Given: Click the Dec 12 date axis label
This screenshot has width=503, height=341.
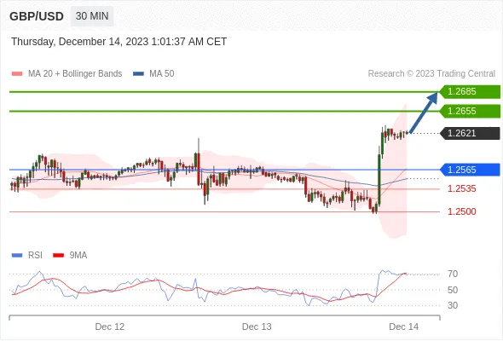Looking at the screenshot, I should click(110, 327).
